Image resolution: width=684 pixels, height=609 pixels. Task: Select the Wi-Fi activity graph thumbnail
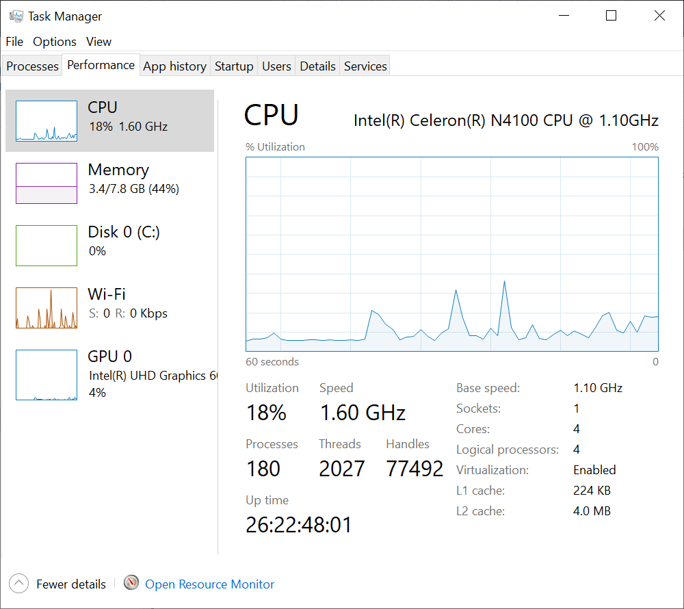tap(47, 307)
